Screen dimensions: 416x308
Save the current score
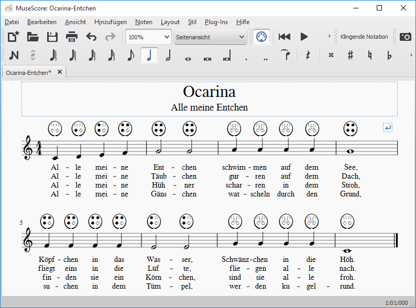tap(52, 37)
